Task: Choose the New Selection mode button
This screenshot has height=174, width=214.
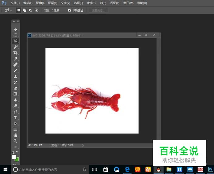Action: tap(19, 10)
